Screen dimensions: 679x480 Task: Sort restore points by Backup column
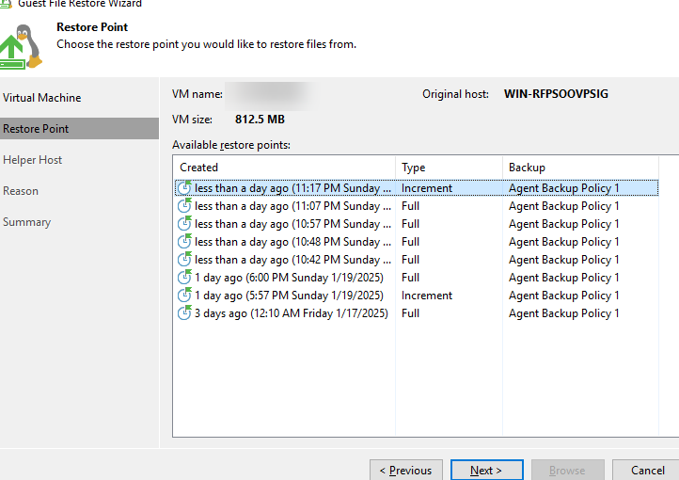coord(589,168)
